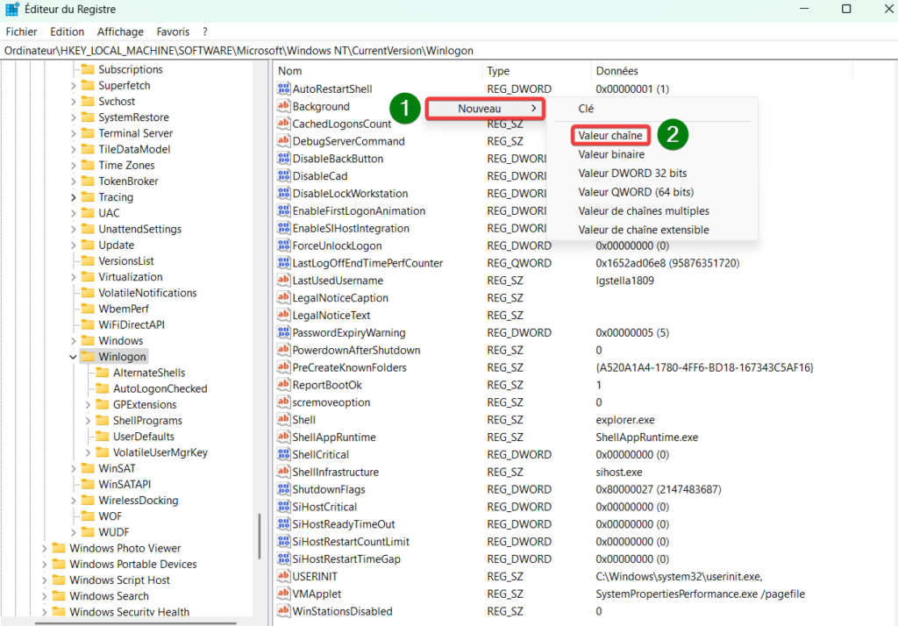Click the explorer.exe data cell
The image size is (898, 626).
coord(624,419)
